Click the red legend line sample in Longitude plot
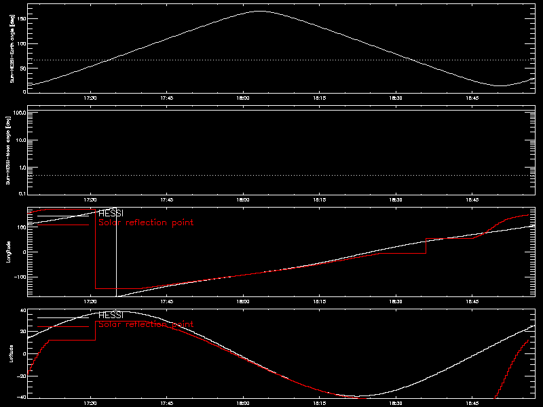 [x=63, y=225]
